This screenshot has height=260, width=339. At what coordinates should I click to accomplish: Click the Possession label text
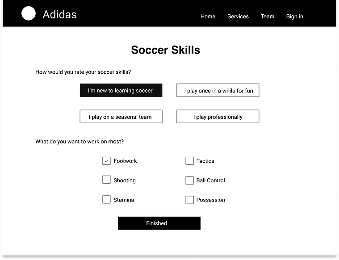tap(210, 200)
